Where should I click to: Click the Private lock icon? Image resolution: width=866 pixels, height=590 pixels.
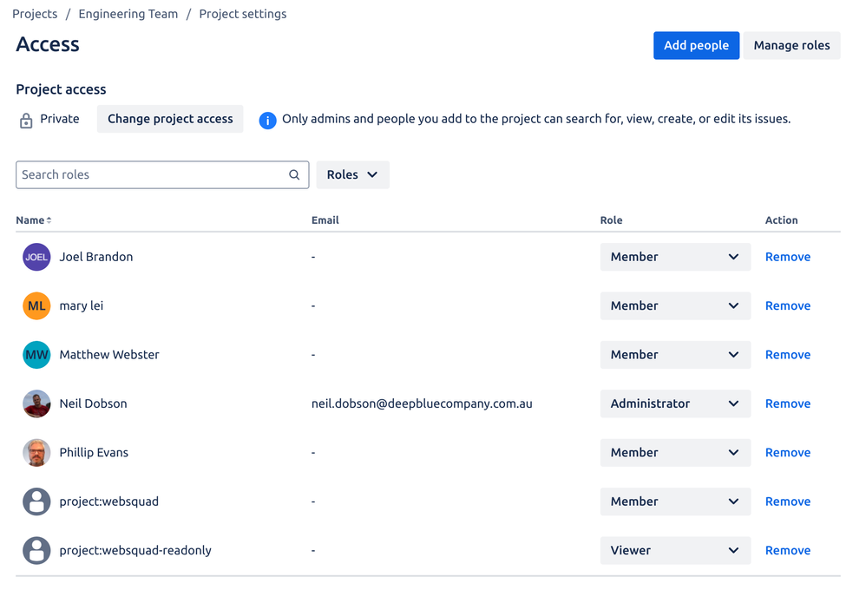(26, 120)
